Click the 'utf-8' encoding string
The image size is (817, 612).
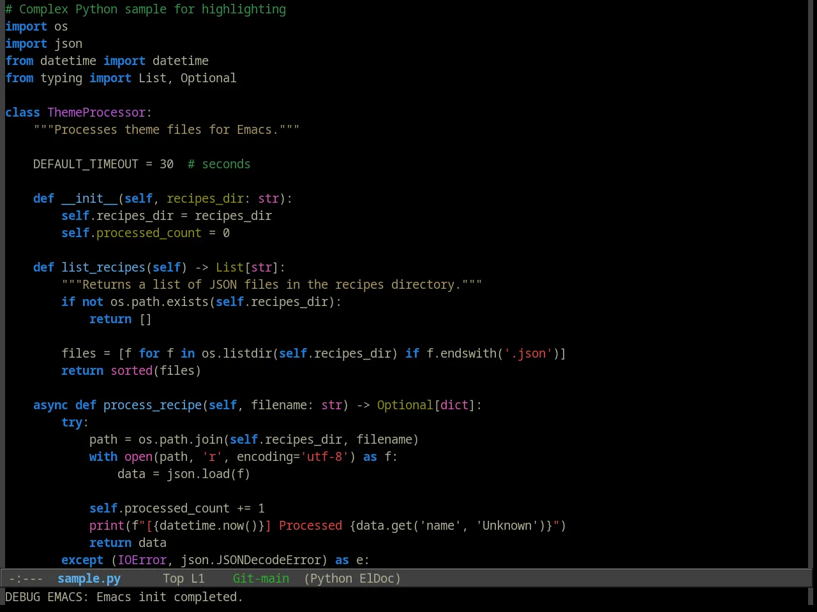(x=324, y=457)
